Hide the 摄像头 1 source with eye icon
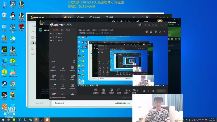 [x=51, y=34]
